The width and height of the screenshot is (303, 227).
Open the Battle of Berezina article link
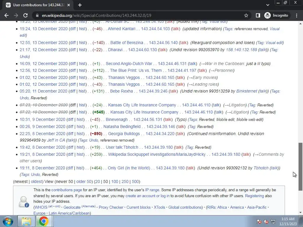127,43
